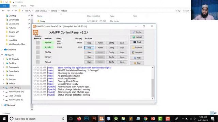Open the View ribbon tab
218x122 pixels.
tap(32, 6)
